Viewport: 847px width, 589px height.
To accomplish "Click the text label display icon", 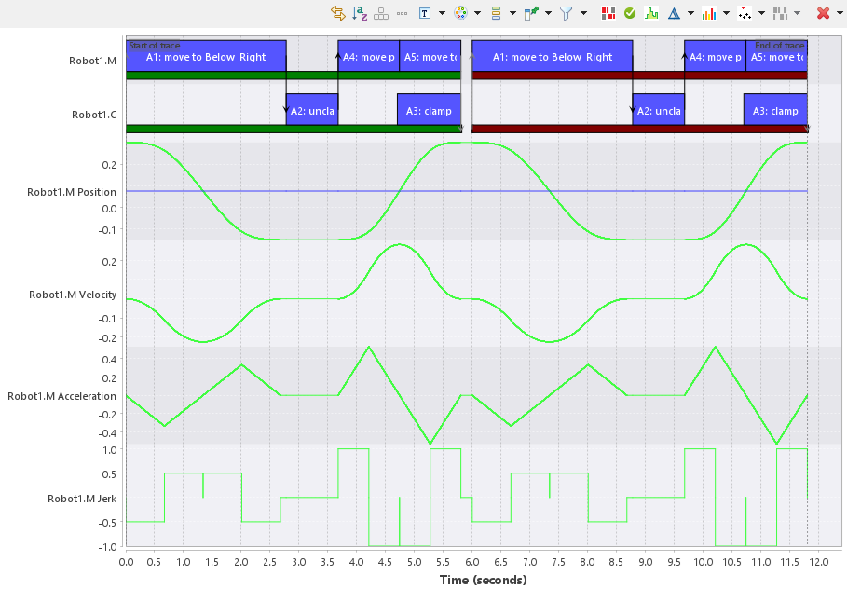I will [425, 12].
